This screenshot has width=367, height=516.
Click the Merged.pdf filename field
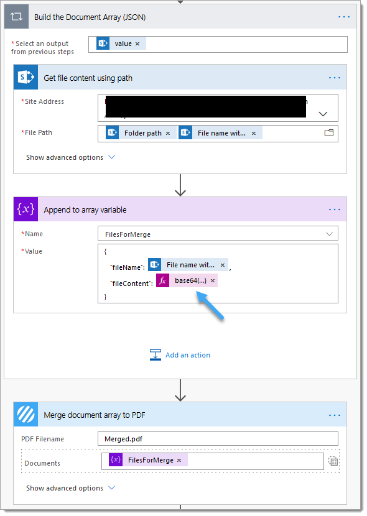coord(218,439)
